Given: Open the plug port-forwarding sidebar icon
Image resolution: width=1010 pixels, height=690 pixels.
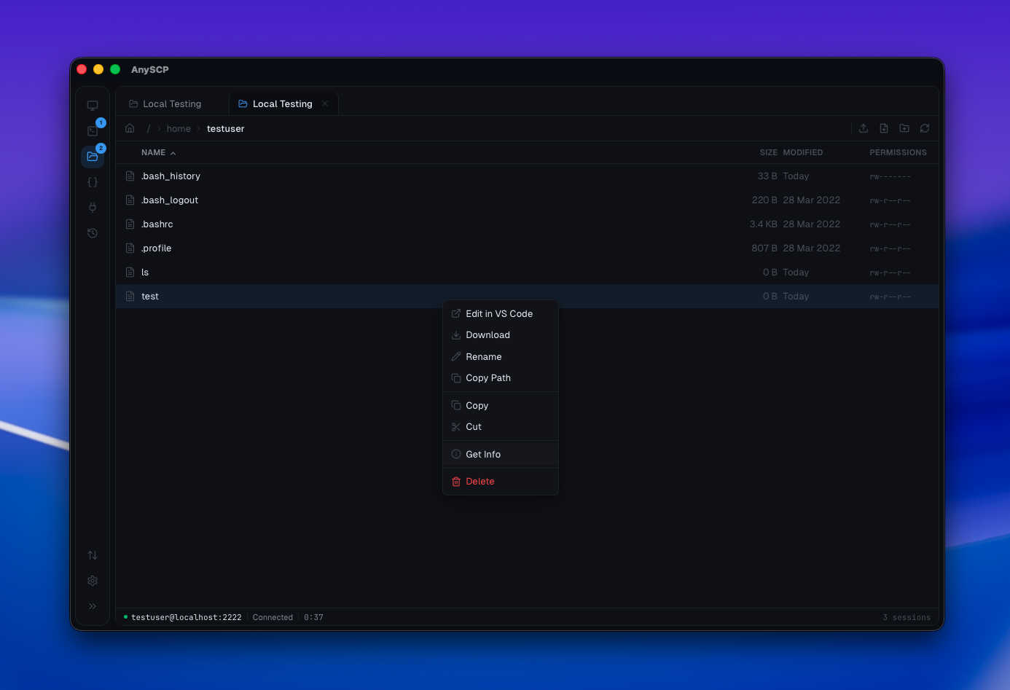Looking at the screenshot, I should click(x=93, y=208).
